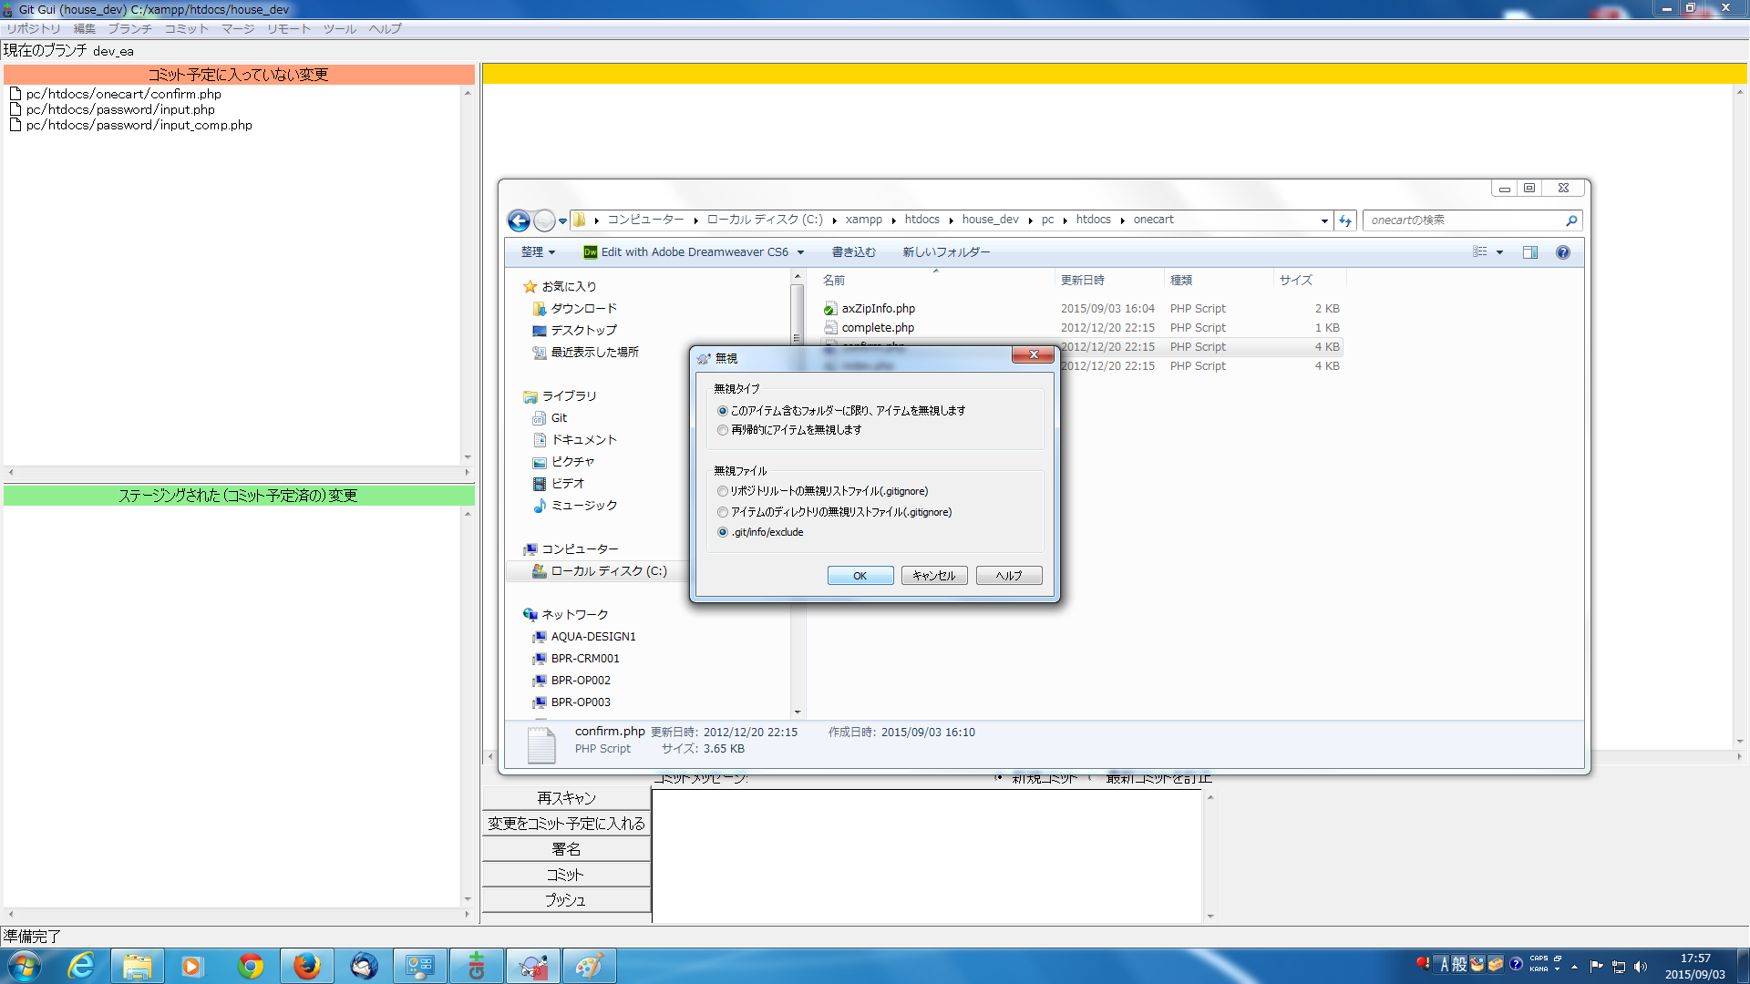Select ローカル ディスク (C:) in navigation tree
This screenshot has width=1750, height=984.
click(608, 571)
